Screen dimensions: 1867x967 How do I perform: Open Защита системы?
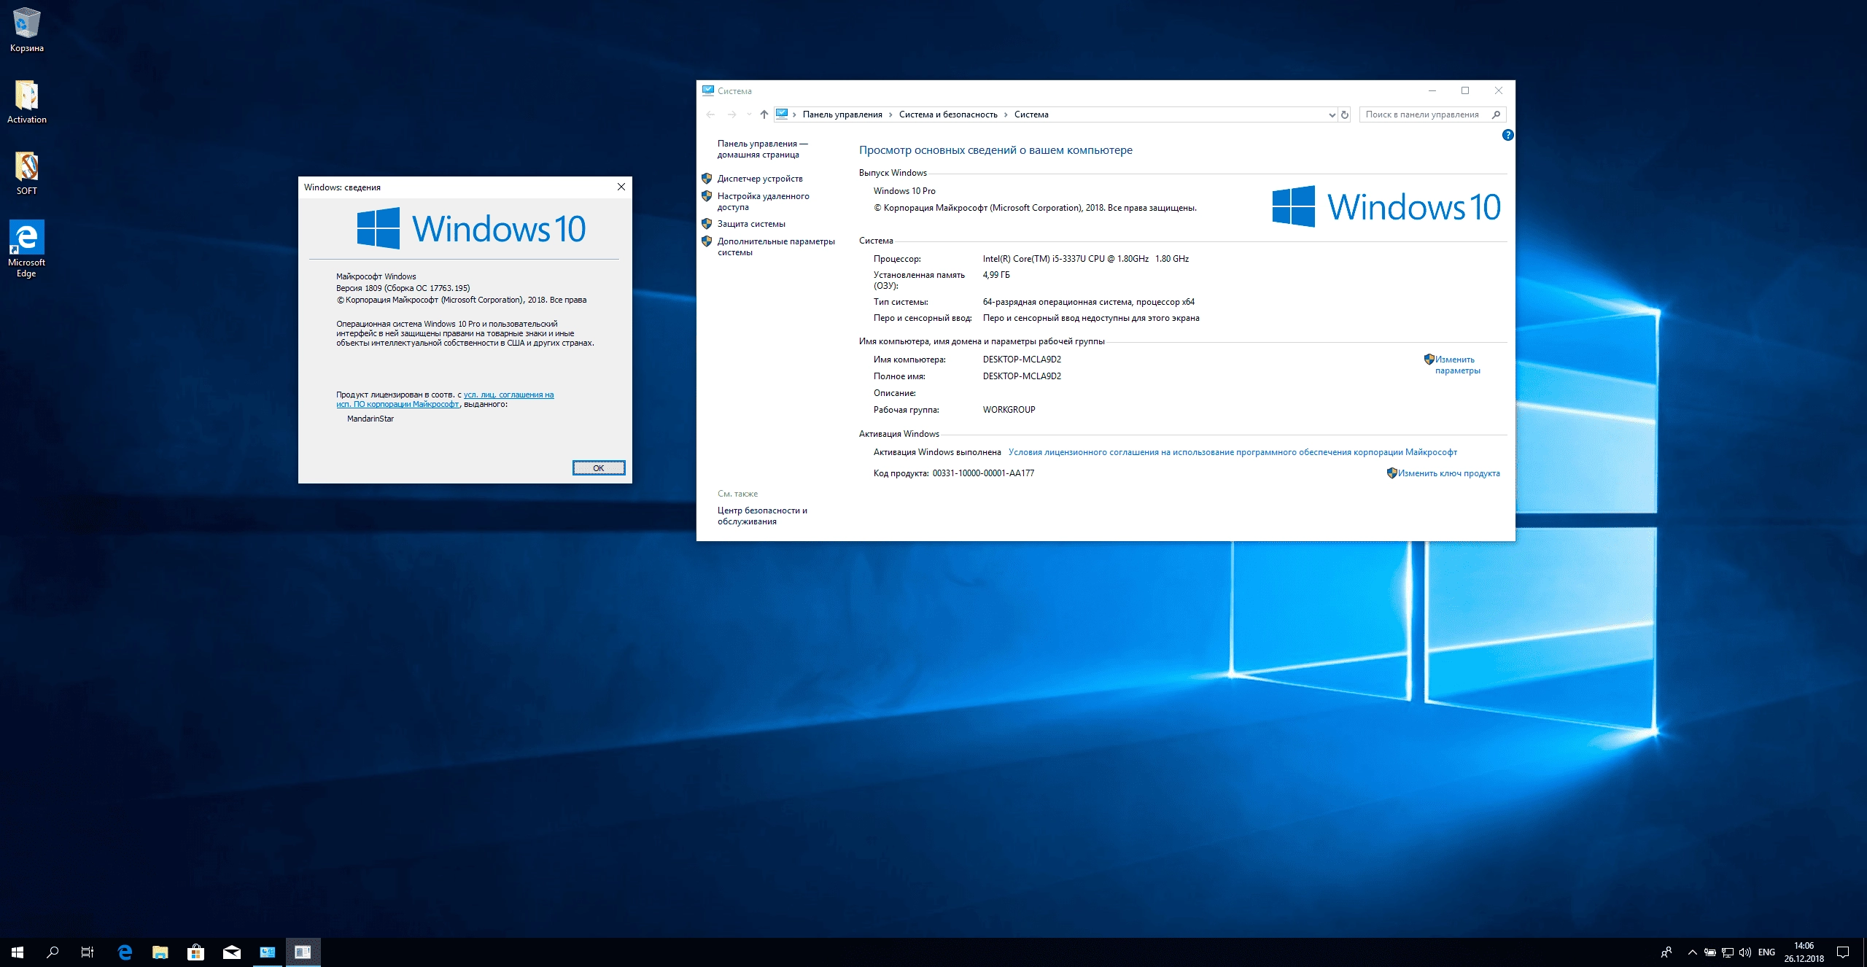click(x=751, y=224)
